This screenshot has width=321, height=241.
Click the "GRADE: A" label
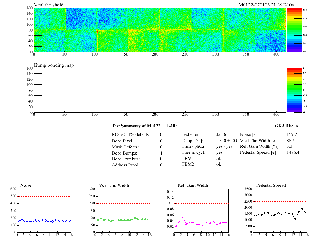(x=286, y=126)
